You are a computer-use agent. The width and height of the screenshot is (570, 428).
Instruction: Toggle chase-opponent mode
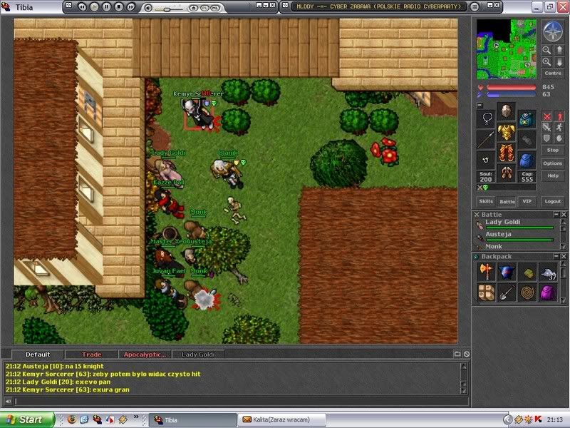tap(559, 127)
